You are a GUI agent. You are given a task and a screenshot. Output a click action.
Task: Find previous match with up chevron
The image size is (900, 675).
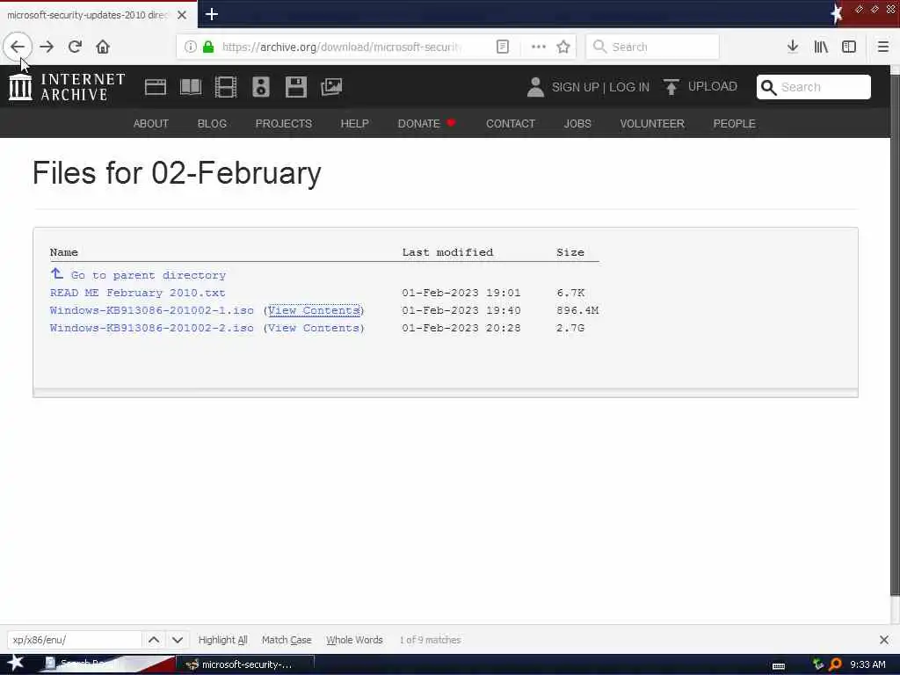coord(154,640)
